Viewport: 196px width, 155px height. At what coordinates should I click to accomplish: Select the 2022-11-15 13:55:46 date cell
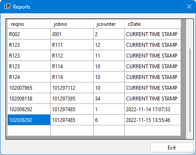153,120
